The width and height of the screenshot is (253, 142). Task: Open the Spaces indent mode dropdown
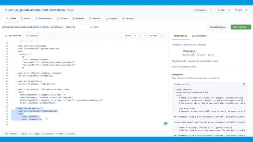coord(130,35)
